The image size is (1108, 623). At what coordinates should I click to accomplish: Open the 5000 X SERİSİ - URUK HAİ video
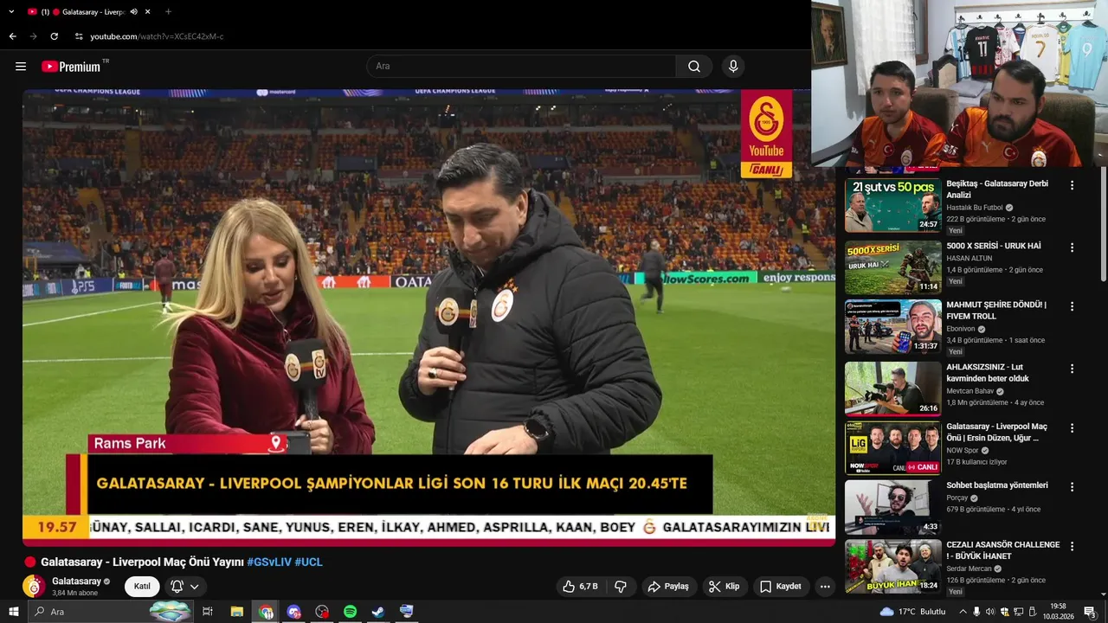tap(994, 246)
